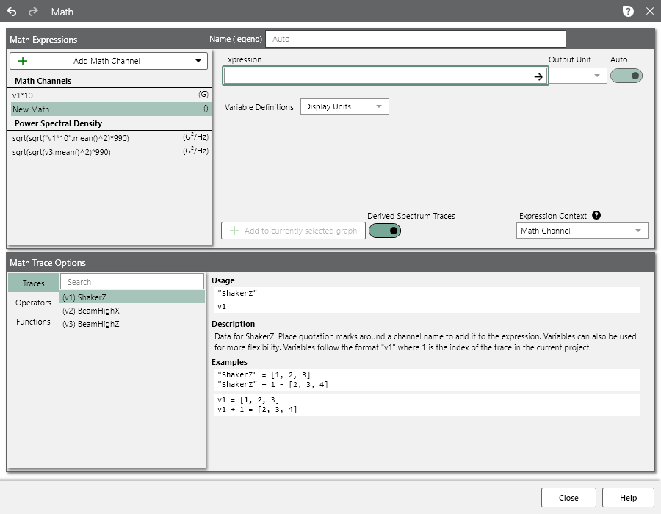Click the v1 + 1 example line
661x514 pixels.
tap(257, 409)
